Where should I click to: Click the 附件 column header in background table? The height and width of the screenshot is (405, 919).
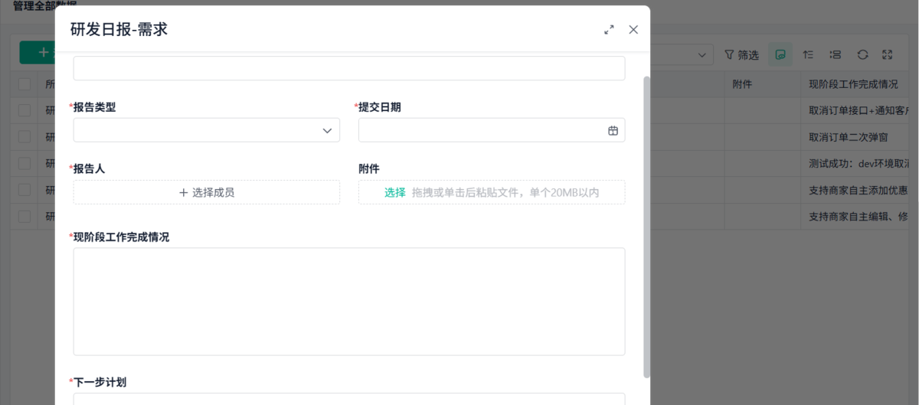pos(763,84)
